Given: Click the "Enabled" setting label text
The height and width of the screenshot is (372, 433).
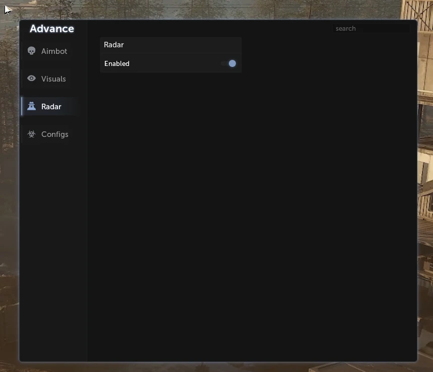Looking at the screenshot, I should click(x=117, y=64).
